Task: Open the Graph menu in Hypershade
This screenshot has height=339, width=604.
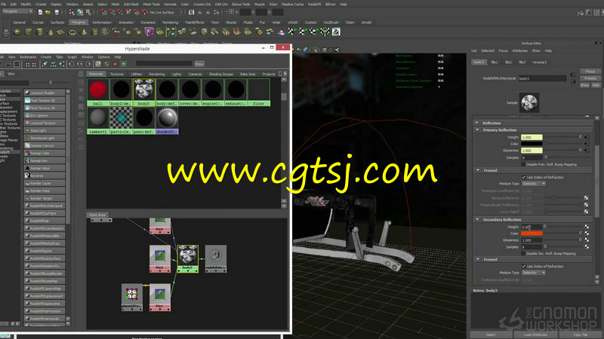Action: coord(72,57)
